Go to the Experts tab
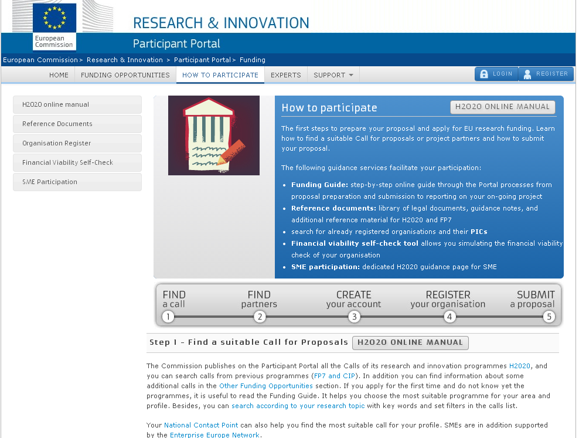Image resolution: width=579 pixels, height=438 pixels. pos(286,75)
